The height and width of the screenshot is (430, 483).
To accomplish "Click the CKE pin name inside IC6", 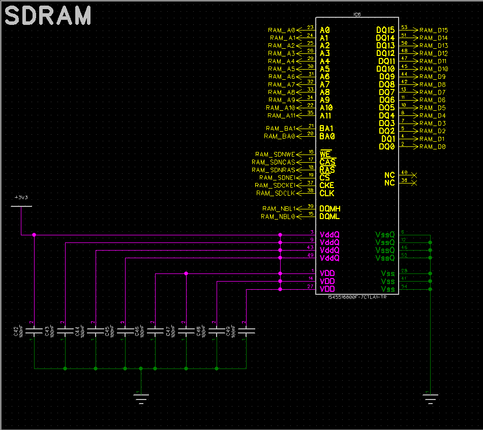I will point(327,186).
